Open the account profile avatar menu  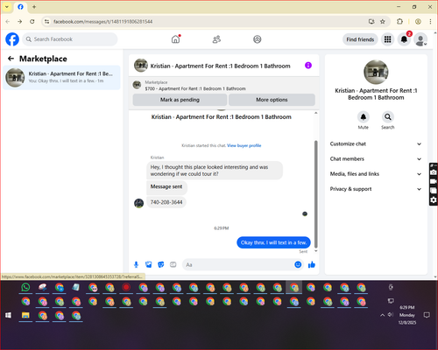pos(420,39)
